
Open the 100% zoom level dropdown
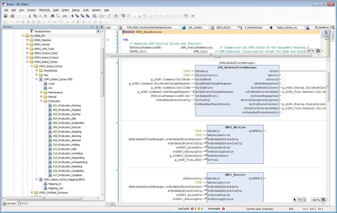pos(316,200)
